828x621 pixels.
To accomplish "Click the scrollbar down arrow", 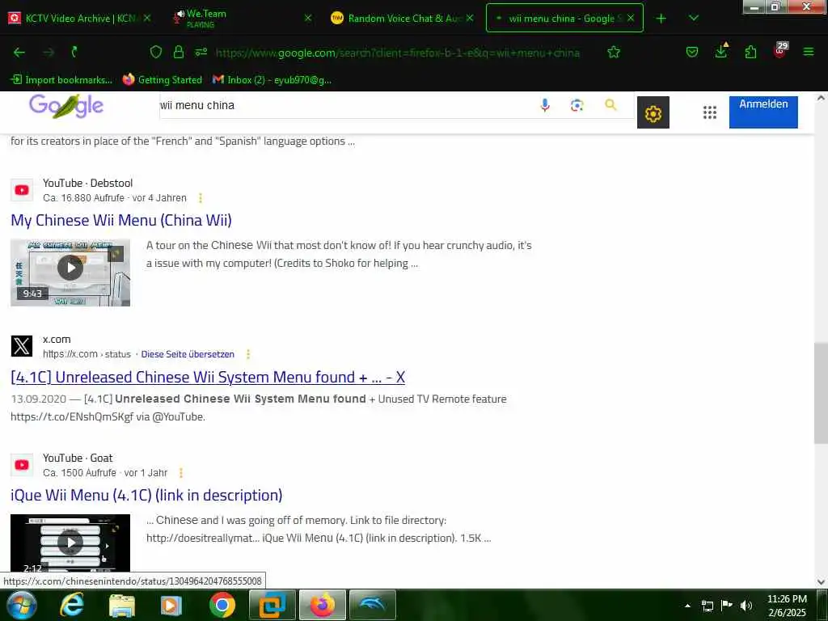I will click(x=822, y=582).
